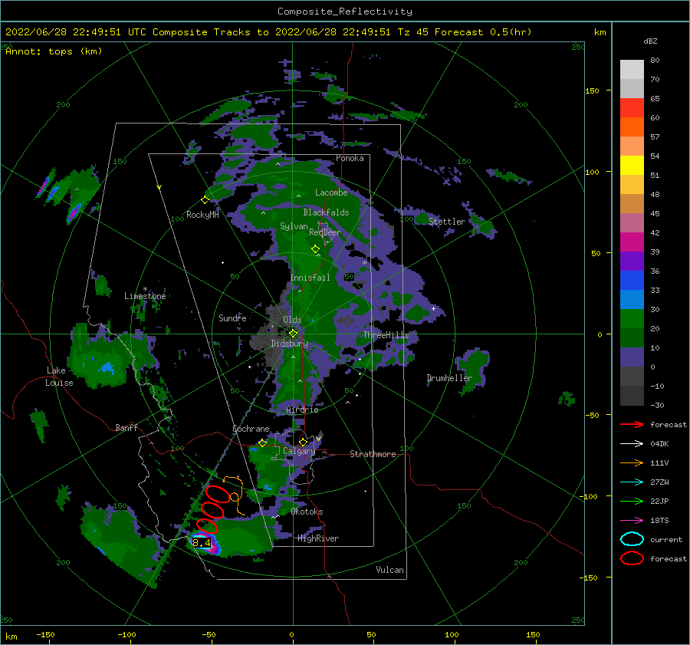Image resolution: width=690 pixels, height=645 pixels.
Task: Click the northernmost red forecast ellipse on map
Action: tap(218, 494)
